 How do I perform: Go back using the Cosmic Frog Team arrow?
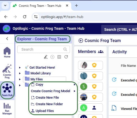pos(81,41)
